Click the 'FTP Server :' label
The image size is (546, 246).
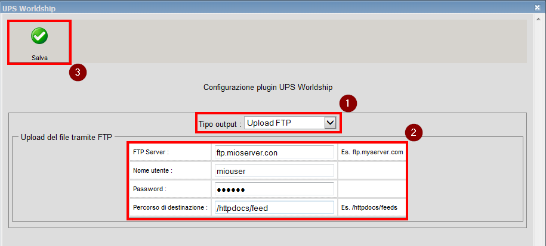(151, 152)
